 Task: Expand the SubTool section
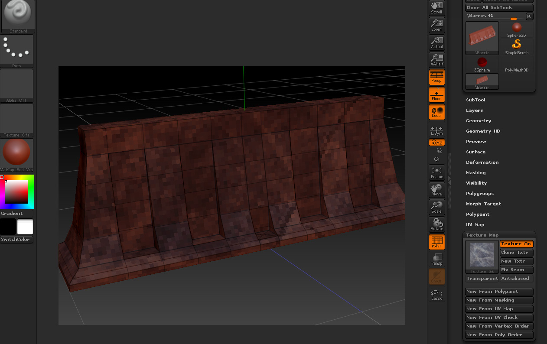pos(475,100)
